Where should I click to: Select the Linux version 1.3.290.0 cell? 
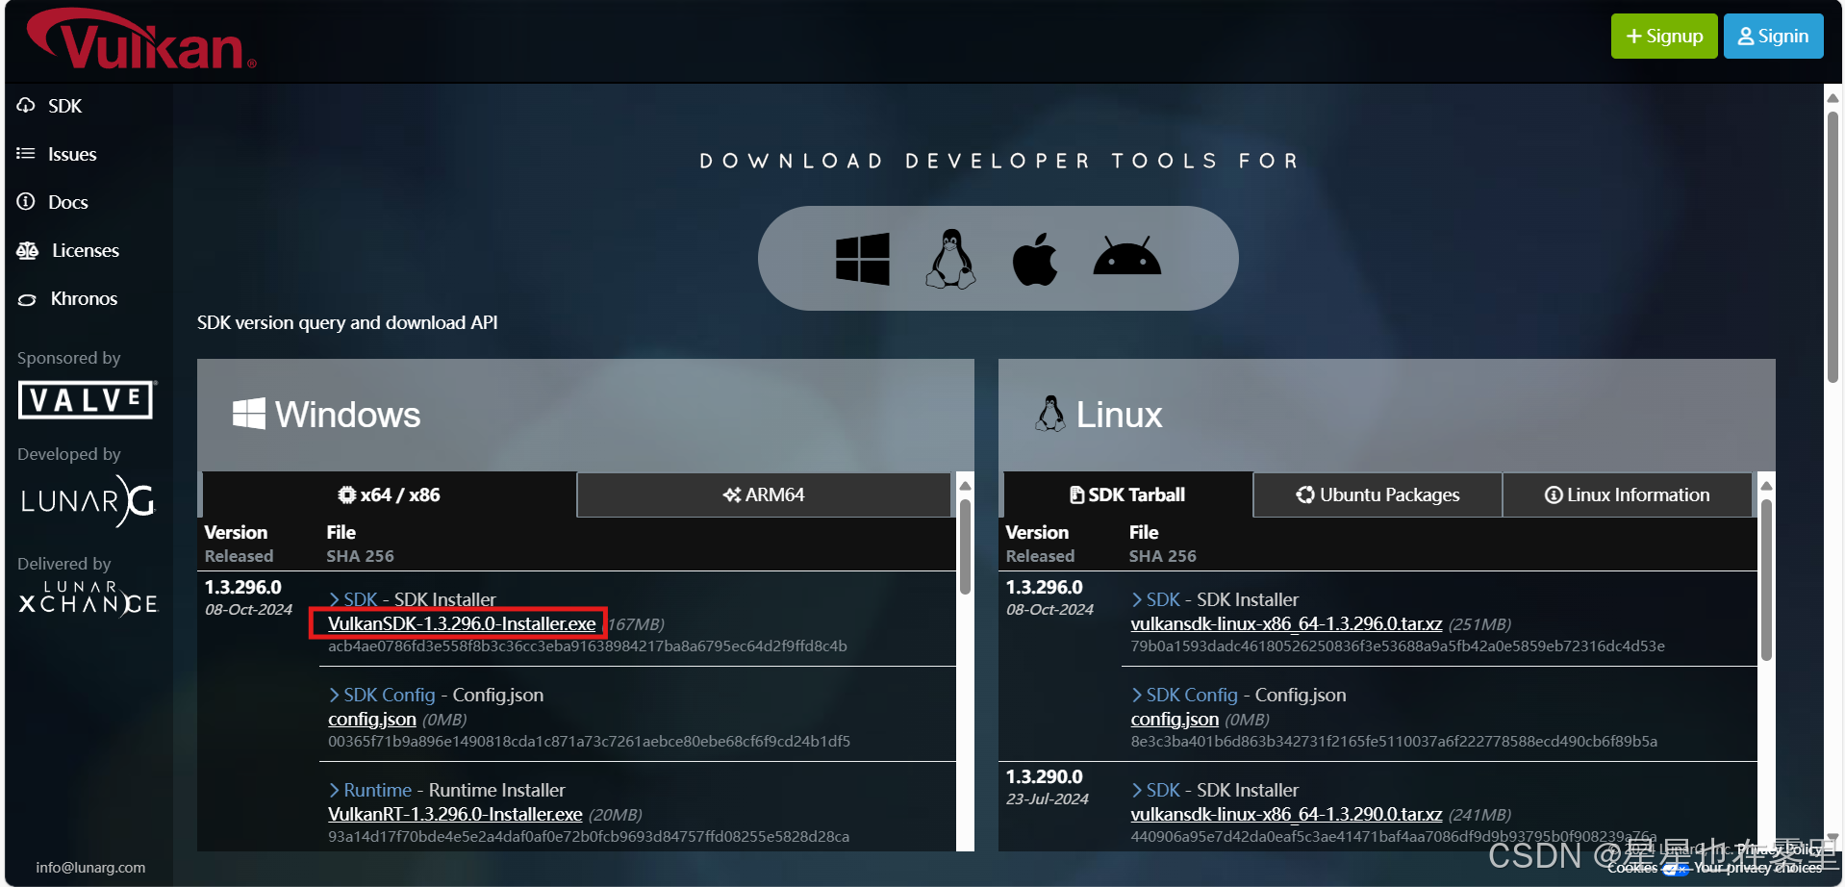point(1045,776)
